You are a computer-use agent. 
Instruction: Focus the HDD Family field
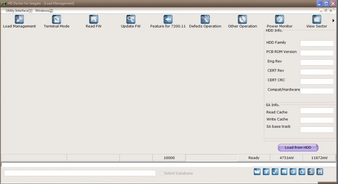tap(316, 43)
